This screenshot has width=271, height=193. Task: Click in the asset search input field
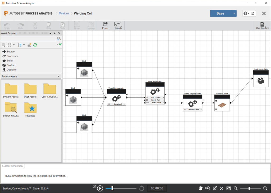click(28, 38)
